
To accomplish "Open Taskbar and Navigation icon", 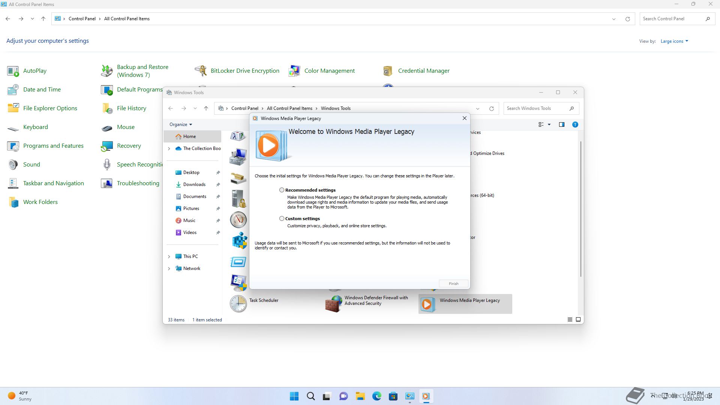I will click(13, 183).
